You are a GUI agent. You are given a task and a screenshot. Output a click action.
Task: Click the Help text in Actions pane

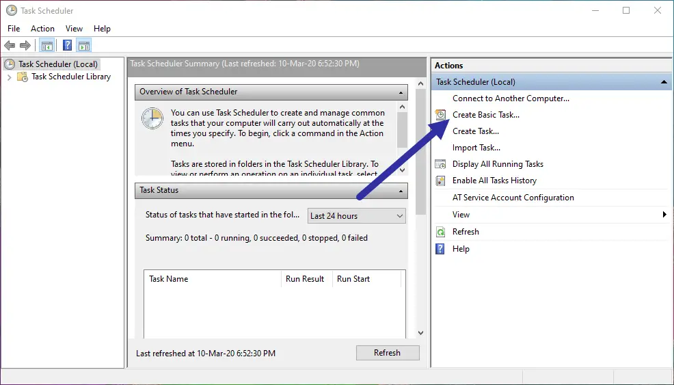pyautogui.click(x=461, y=249)
